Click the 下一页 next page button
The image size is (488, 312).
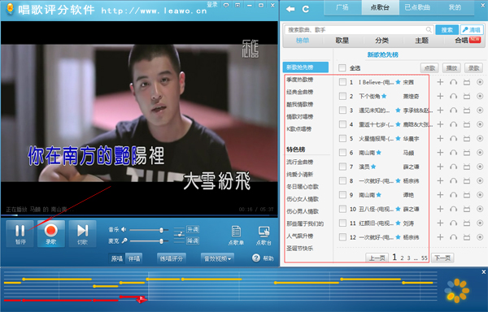click(x=442, y=258)
